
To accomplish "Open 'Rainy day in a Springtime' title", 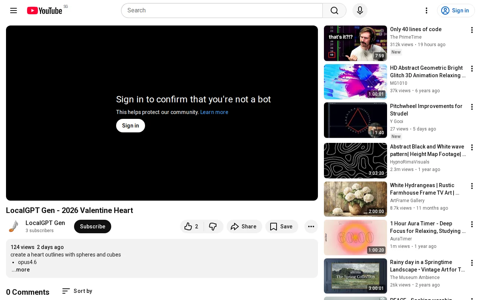I will (428, 266).
